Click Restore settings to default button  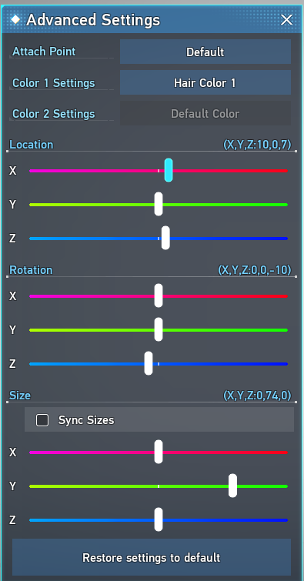coord(152,557)
